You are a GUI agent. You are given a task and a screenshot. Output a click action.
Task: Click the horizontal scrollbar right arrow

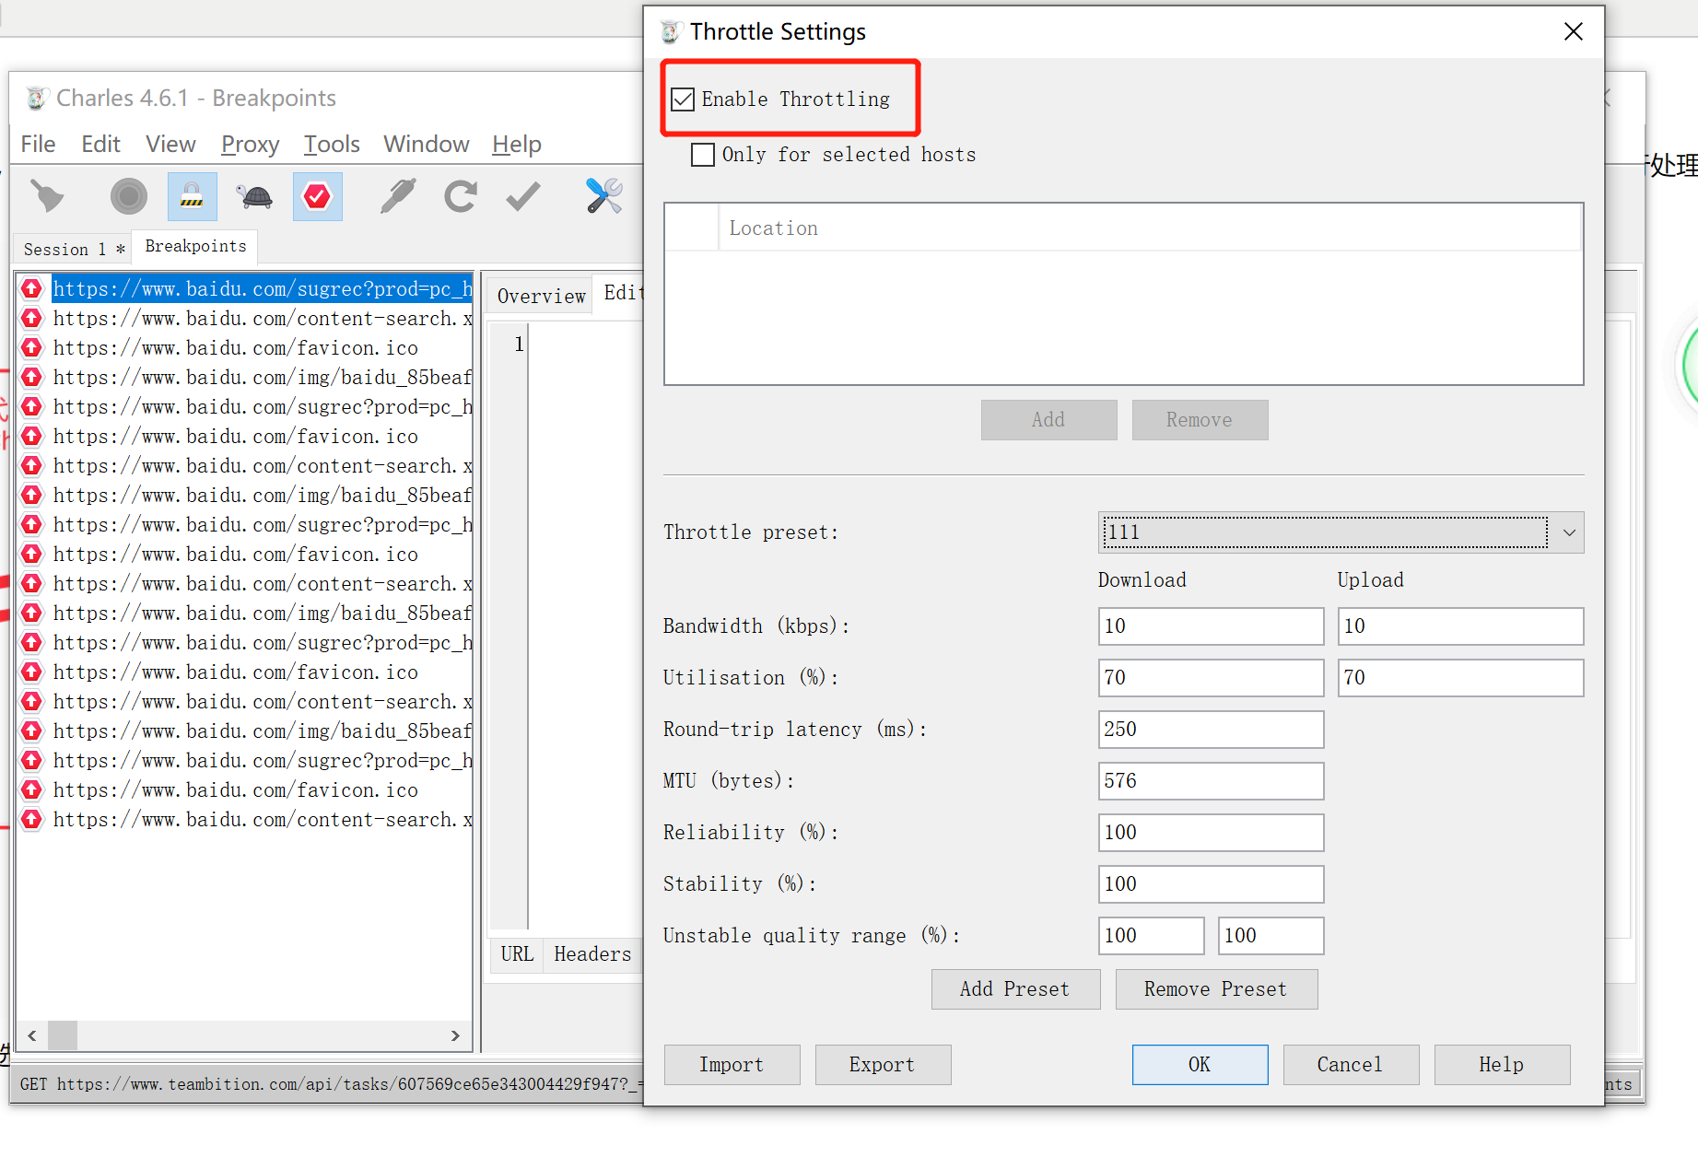point(455,1035)
